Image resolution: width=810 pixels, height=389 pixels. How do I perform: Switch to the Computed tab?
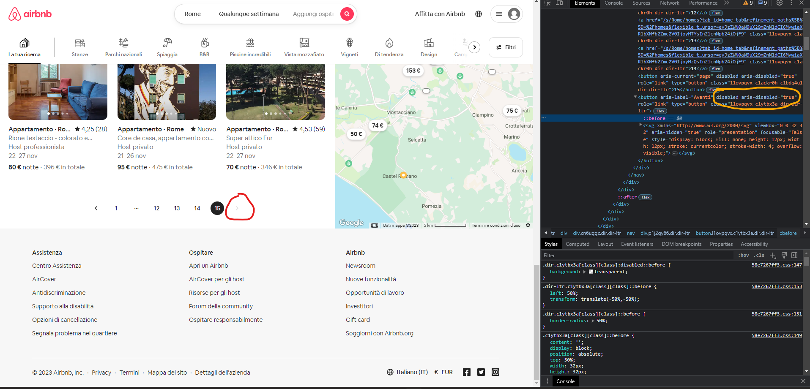577,244
